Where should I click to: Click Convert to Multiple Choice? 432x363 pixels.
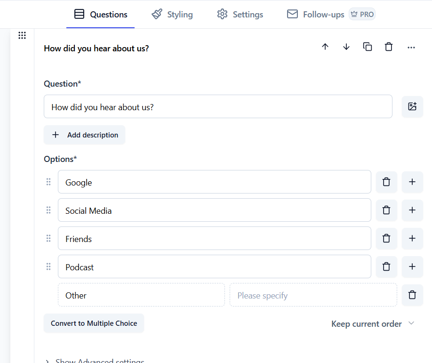click(94, 323)
